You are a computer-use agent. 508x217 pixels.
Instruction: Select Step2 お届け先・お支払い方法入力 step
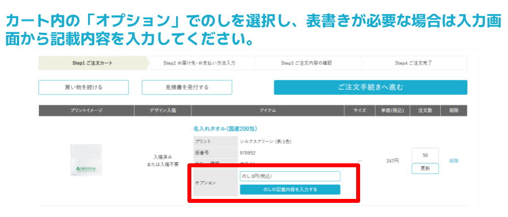(x=199, y=63)
